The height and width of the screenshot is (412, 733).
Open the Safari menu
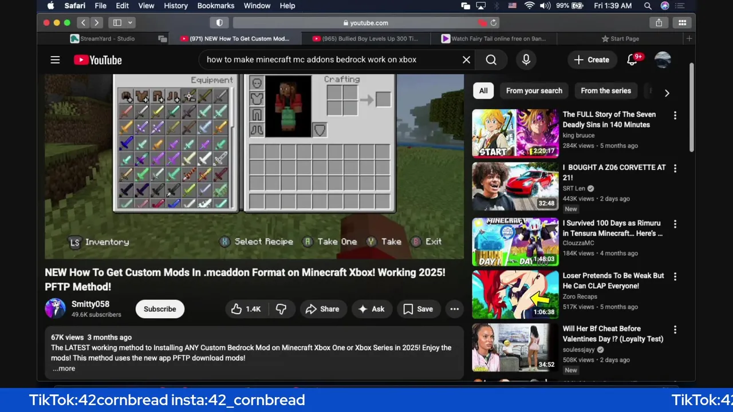[x=75, y=6]
